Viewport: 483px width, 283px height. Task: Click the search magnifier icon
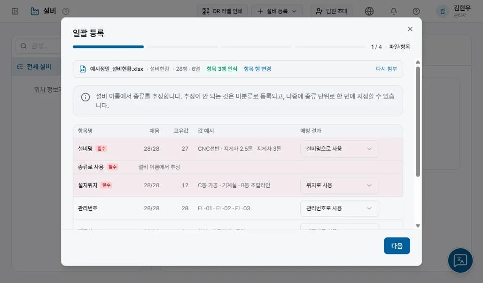[23, 46]
